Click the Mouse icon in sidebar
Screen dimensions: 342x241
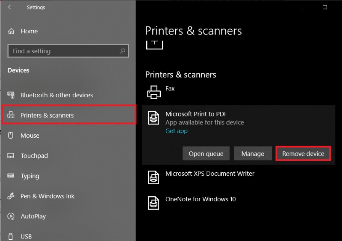(10, 135)
